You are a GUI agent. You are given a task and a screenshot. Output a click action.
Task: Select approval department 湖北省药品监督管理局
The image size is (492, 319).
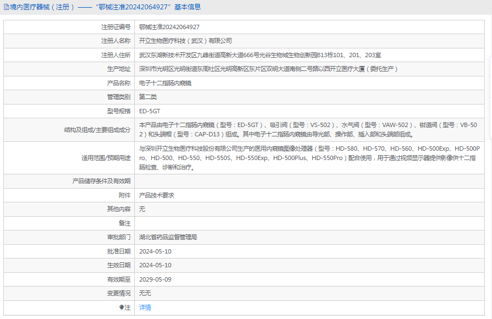tap(168, 237)
